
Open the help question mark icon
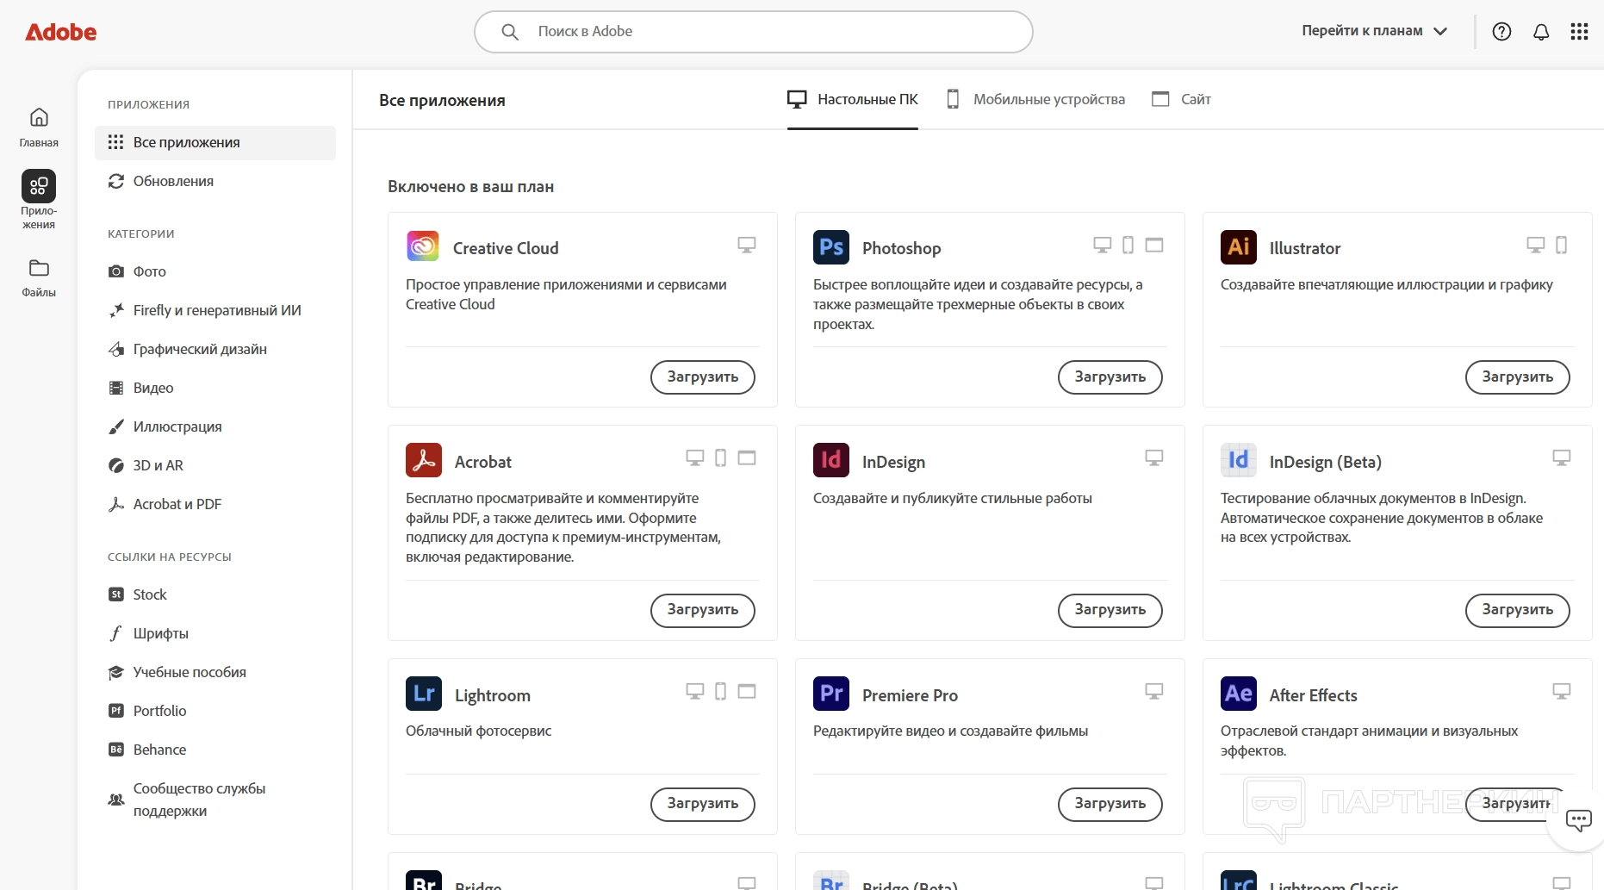point(1501,32)
